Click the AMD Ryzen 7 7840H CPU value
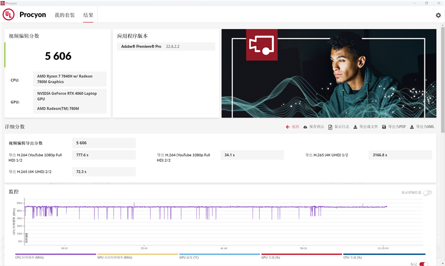The width and height of the screenshot is (445, 266). click(70, 79)
